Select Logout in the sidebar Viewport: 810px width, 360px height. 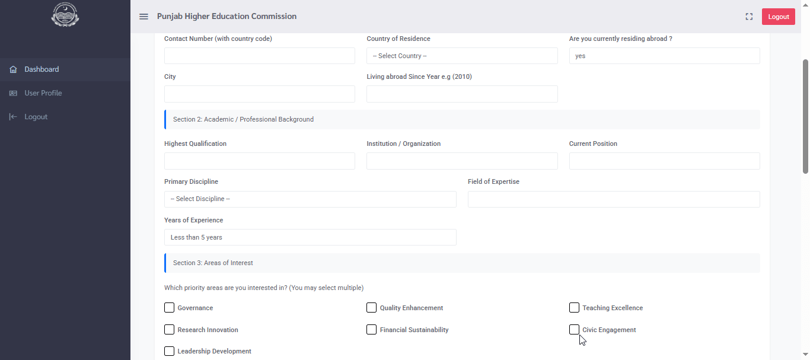click(65, 117)
